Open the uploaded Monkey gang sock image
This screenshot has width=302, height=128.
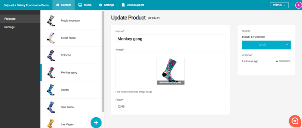click(170, 71)
